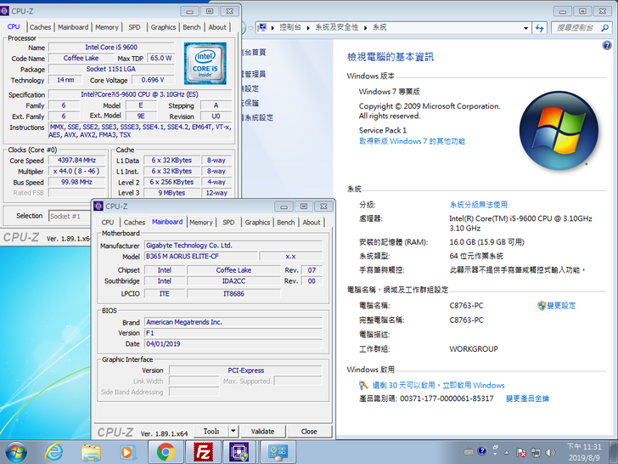Click the Windows Start orb
The height and width of the screenshot is (464, 618).
tap(15, 451)
